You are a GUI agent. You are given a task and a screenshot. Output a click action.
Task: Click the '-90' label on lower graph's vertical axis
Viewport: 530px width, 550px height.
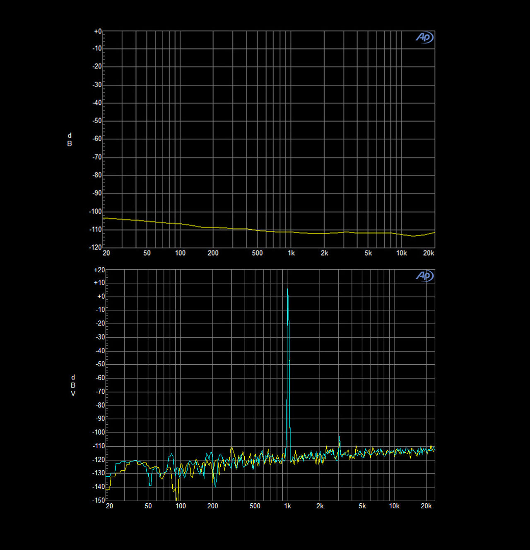100,418
